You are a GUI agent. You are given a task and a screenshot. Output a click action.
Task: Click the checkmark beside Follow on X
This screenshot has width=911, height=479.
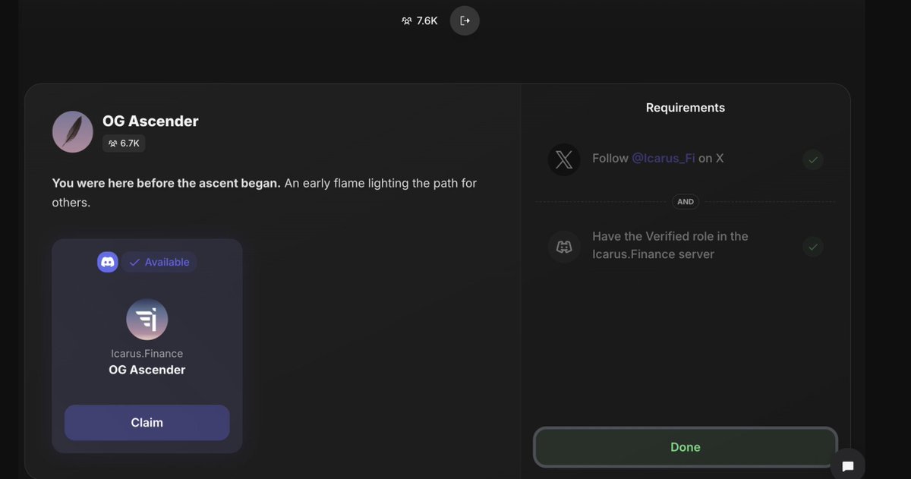coord(813,159)
